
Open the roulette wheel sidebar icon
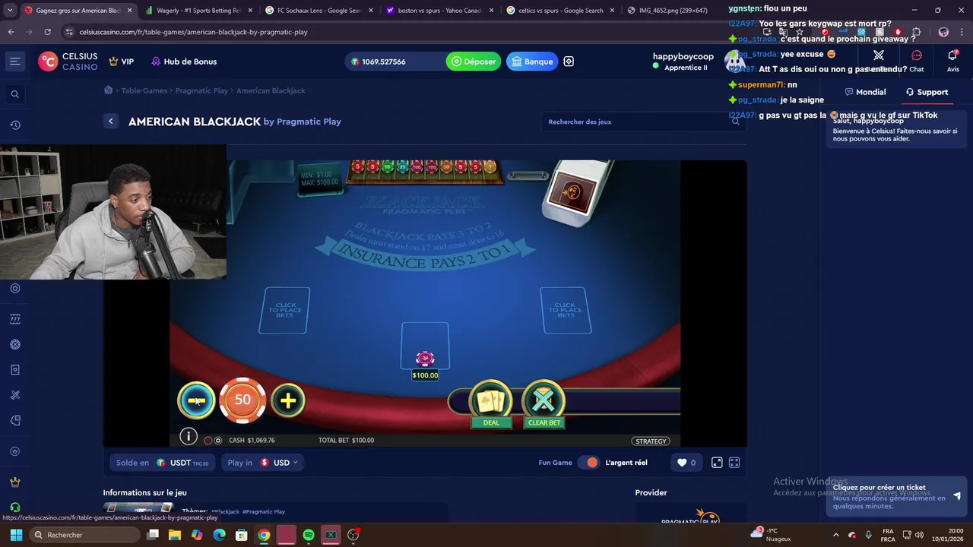(14, 344)
